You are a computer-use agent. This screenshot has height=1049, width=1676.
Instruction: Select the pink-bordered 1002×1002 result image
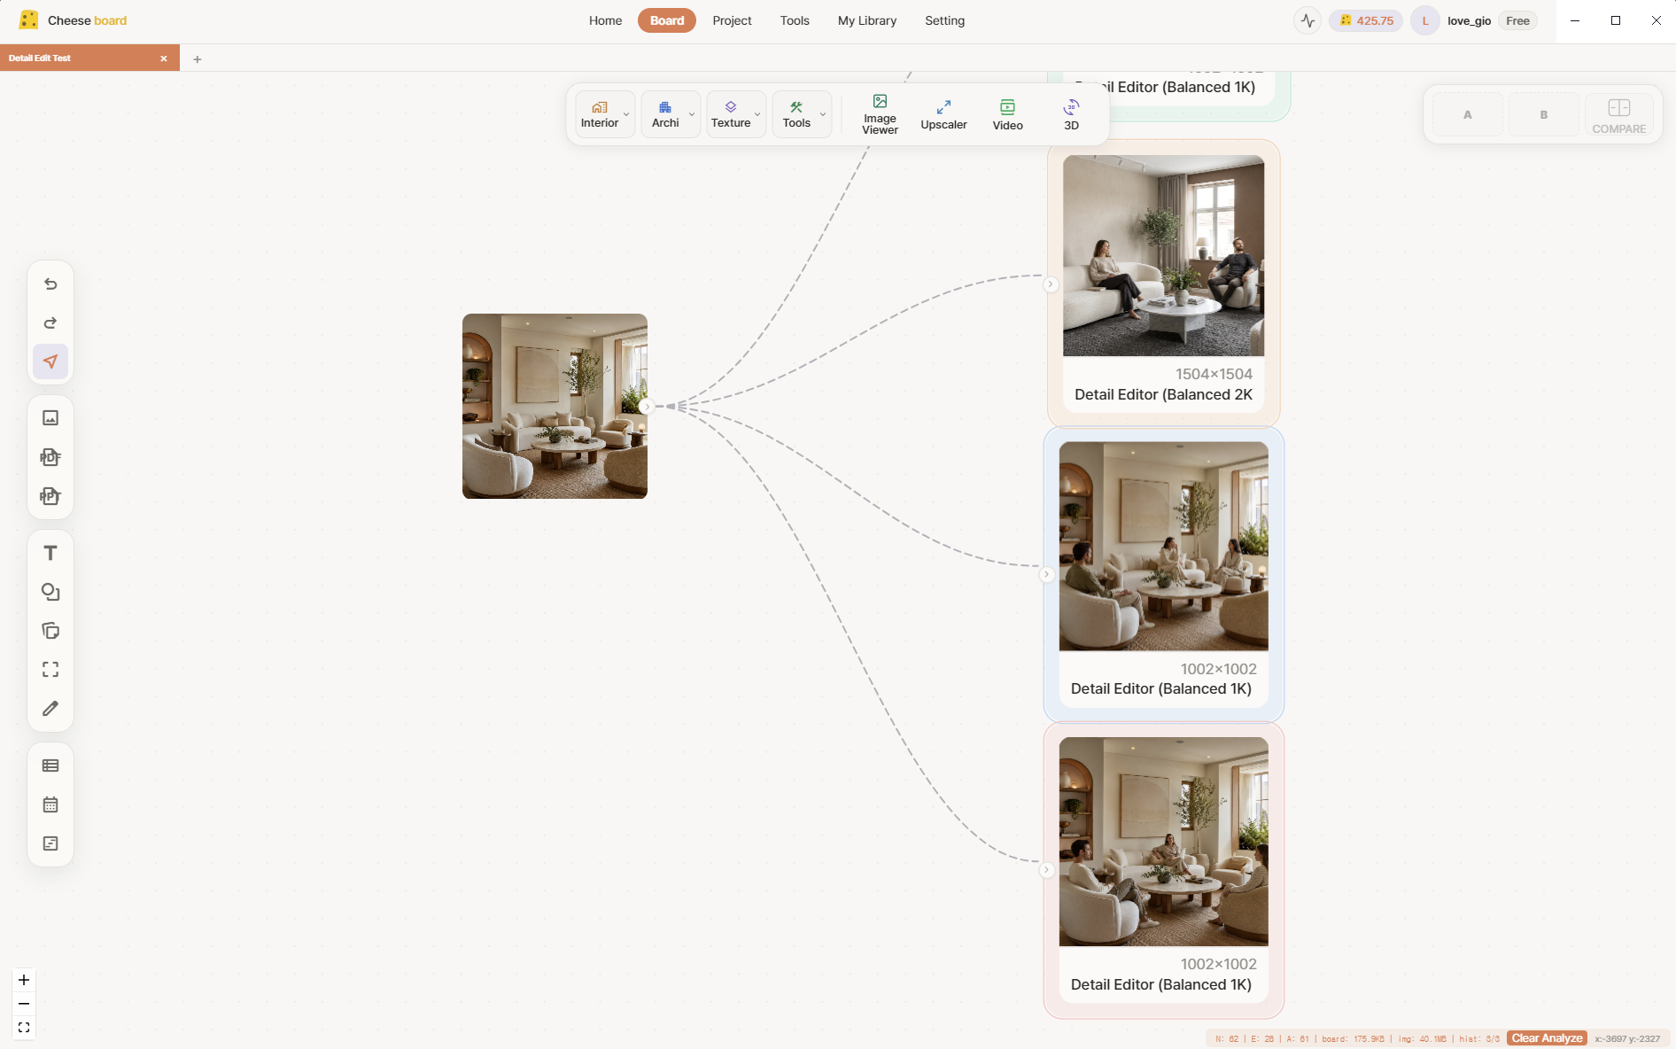[x=1163, y=842]
